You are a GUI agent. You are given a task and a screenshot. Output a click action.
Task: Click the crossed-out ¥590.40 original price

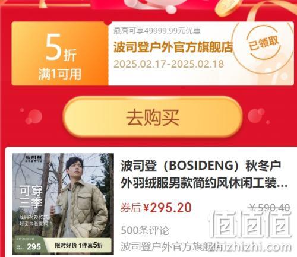(270, 208)
